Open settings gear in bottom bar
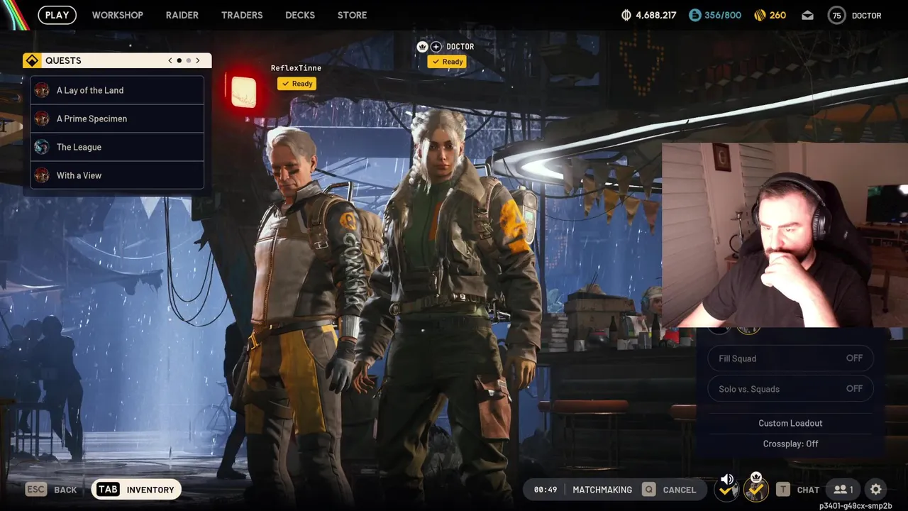908x511 pixels. [x=876, y=489]
